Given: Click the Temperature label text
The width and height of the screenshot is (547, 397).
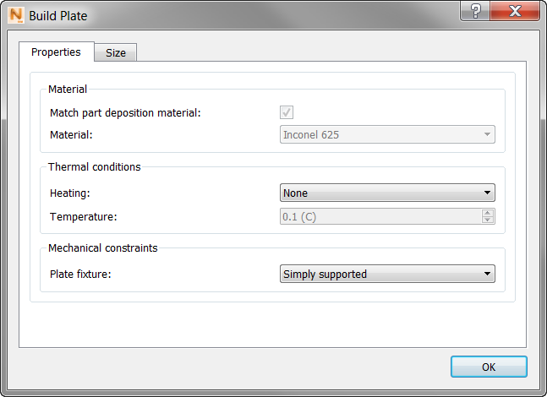Looking at the screenshot, I should click(83, 216).
